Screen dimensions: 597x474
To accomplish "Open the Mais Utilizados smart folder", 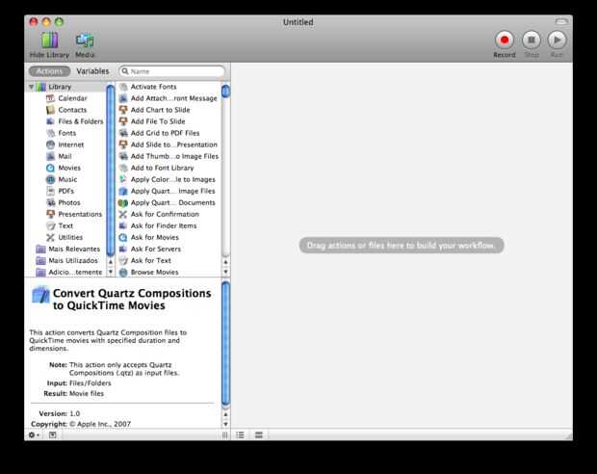I will [x=66, y=261].
